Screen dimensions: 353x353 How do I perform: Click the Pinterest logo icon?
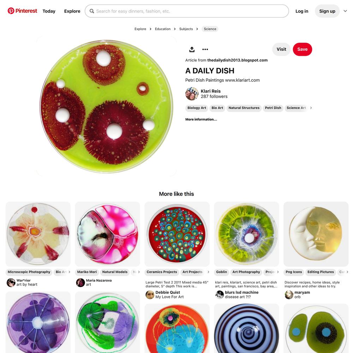click(11, 11)
